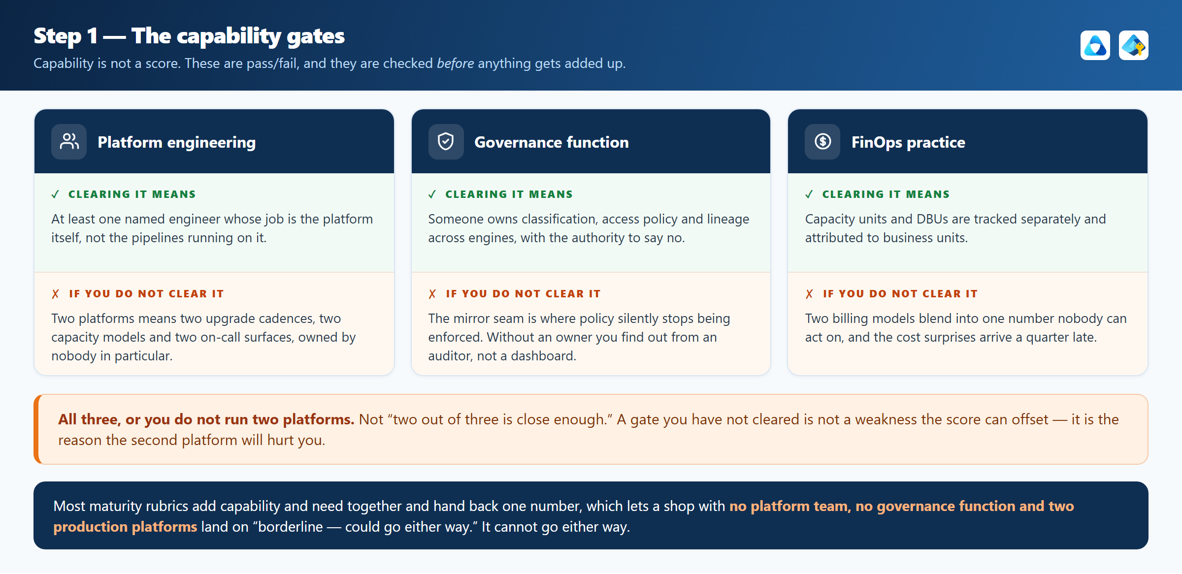
Task: Click 'Two billing models blend' failure text
Action: (x=966, y=328)
